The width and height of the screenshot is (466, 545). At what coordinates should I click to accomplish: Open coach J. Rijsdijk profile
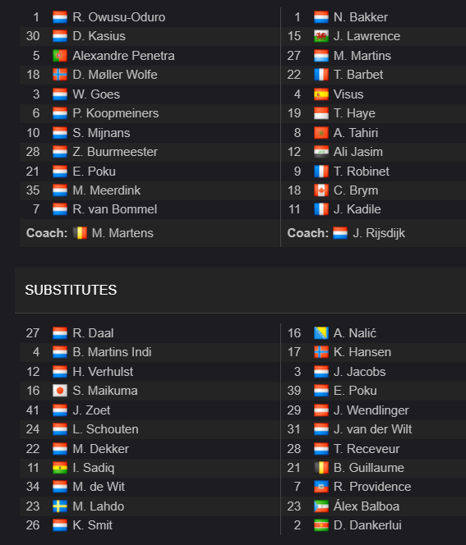379,233
